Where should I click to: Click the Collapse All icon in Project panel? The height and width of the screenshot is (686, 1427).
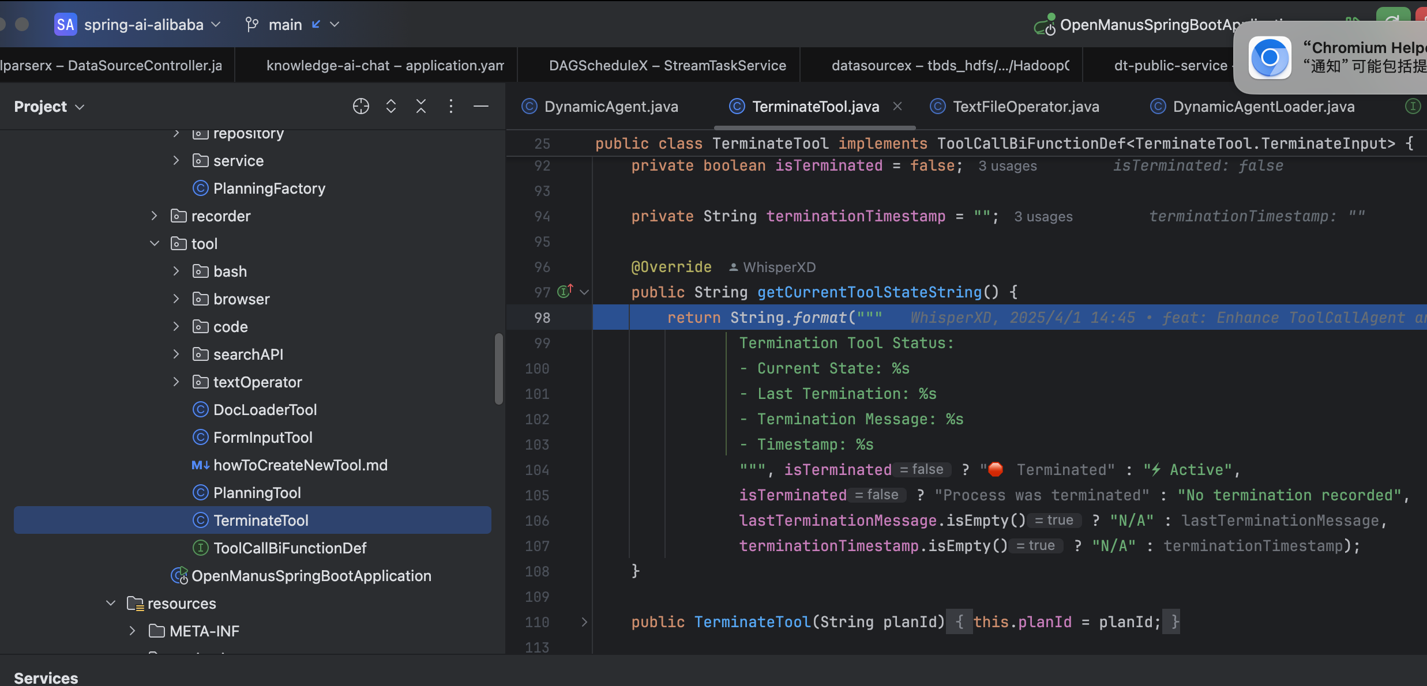pyautogui.click(x=421, y=107)
